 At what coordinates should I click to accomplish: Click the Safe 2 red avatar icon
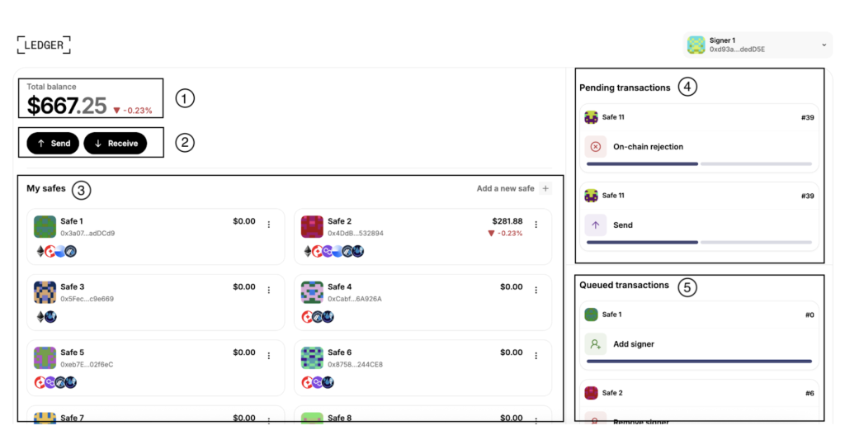click(x=312, y=227)
